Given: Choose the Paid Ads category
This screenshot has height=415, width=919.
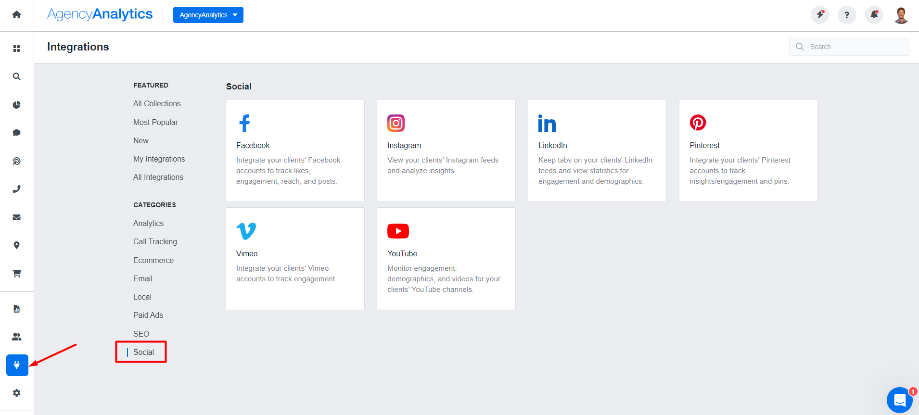Looking at the screenshot, I should (x=148, y=315).
